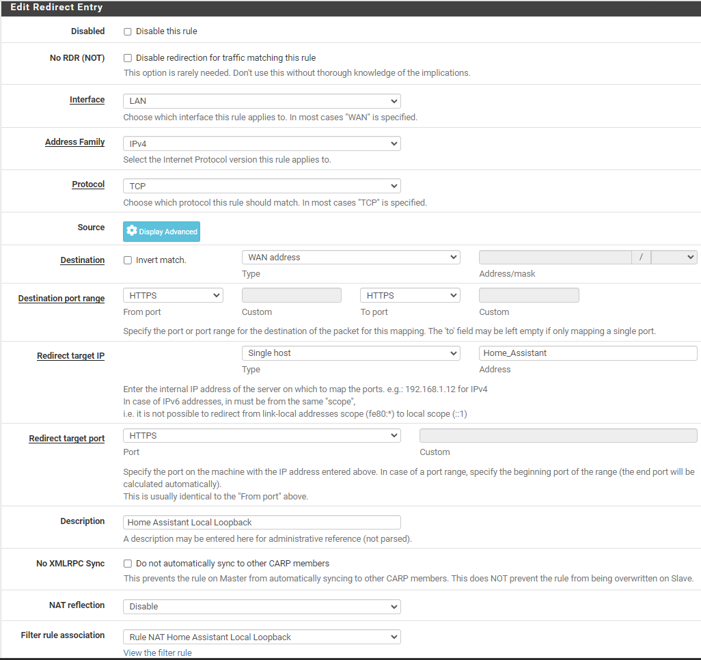Check 'Do not automatically sync to other CARP members'
Image resolution: width=701 pixels, height=660 pixels.
tap(127, 564)
